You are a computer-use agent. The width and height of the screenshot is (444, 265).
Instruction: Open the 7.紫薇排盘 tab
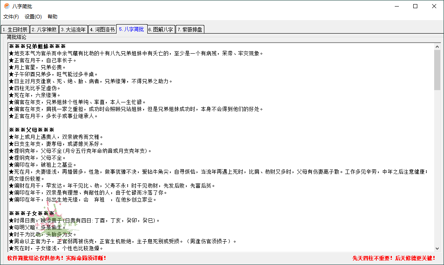190,29
